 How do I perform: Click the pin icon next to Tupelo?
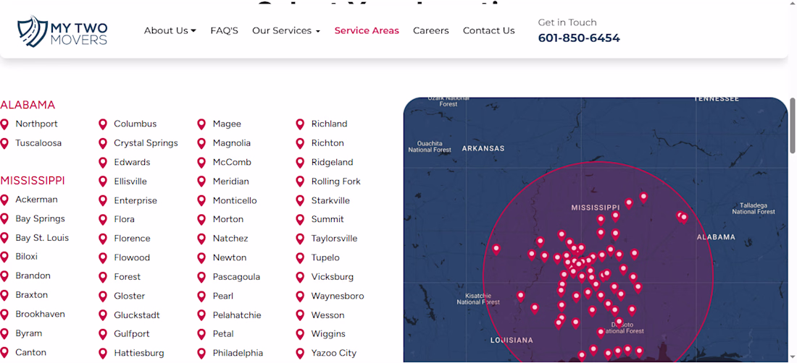(300, 258)
